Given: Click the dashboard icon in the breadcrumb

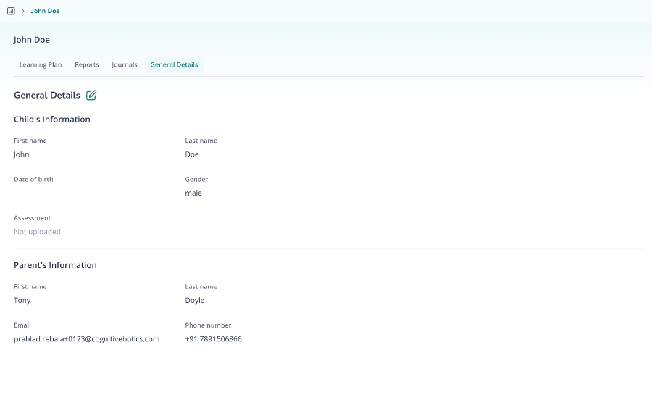Looking at the screenshot, I should 11,11.
